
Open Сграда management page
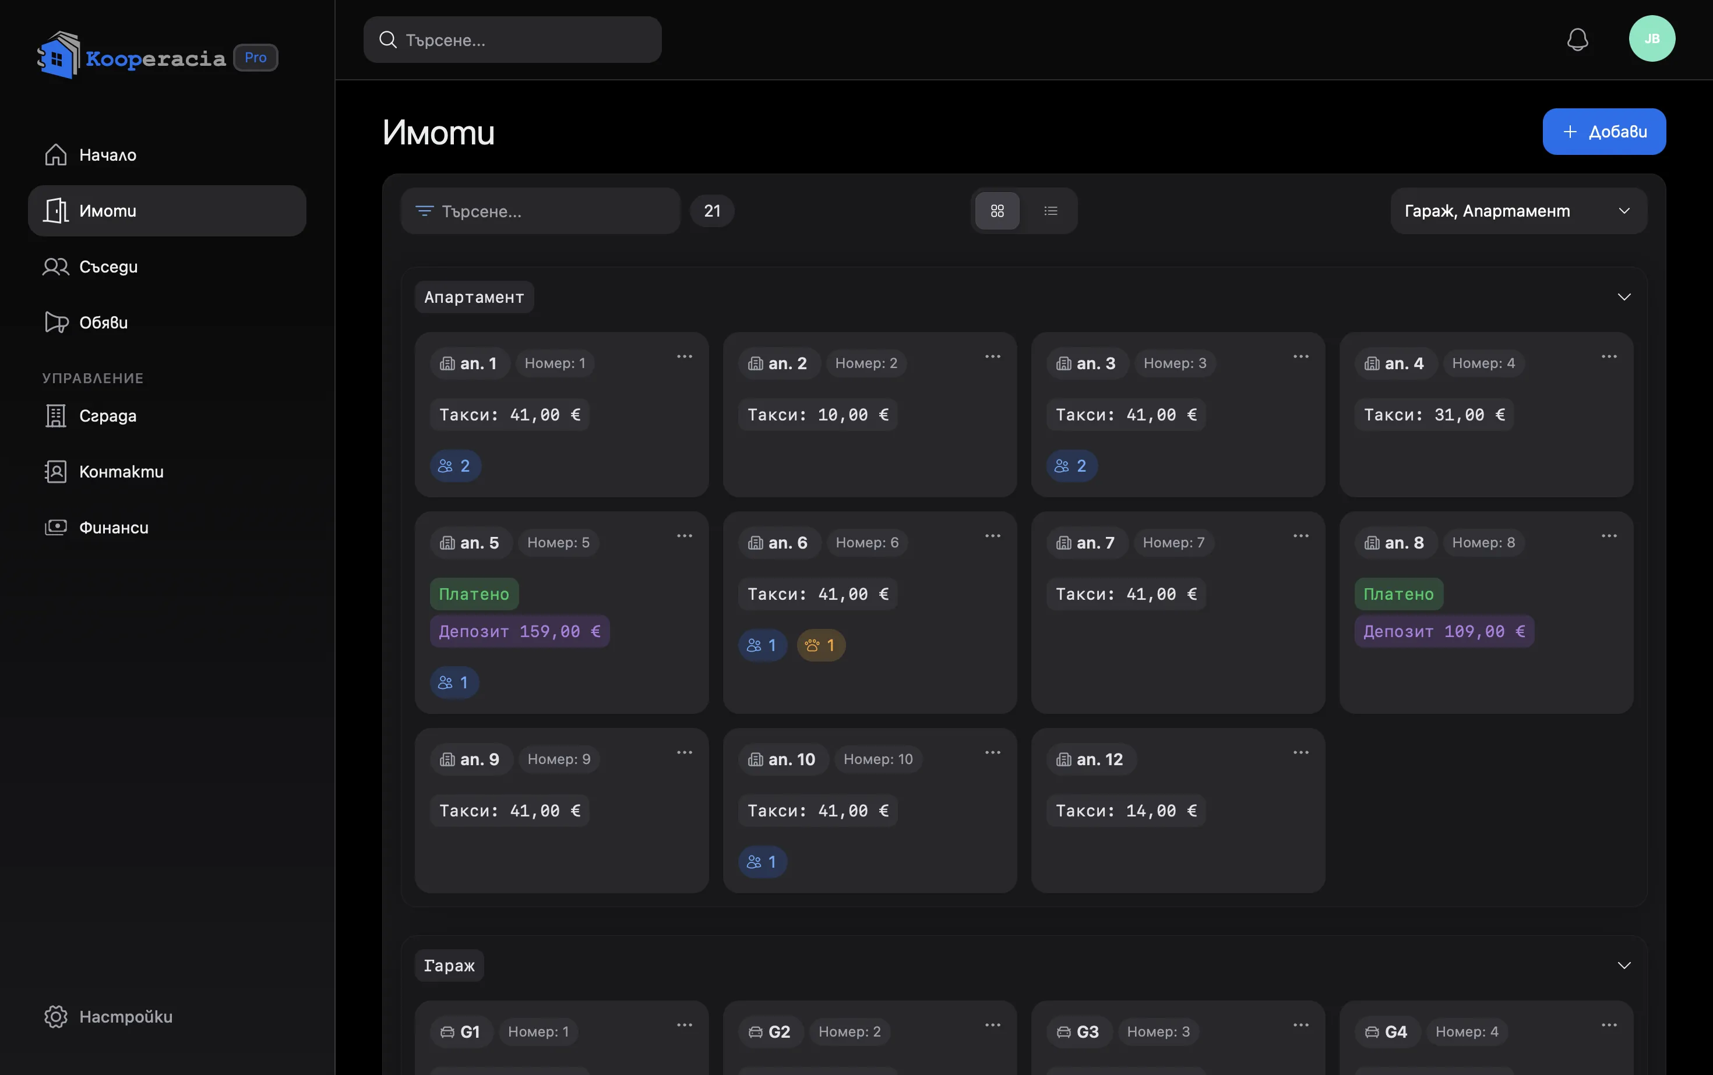[167, 415]
